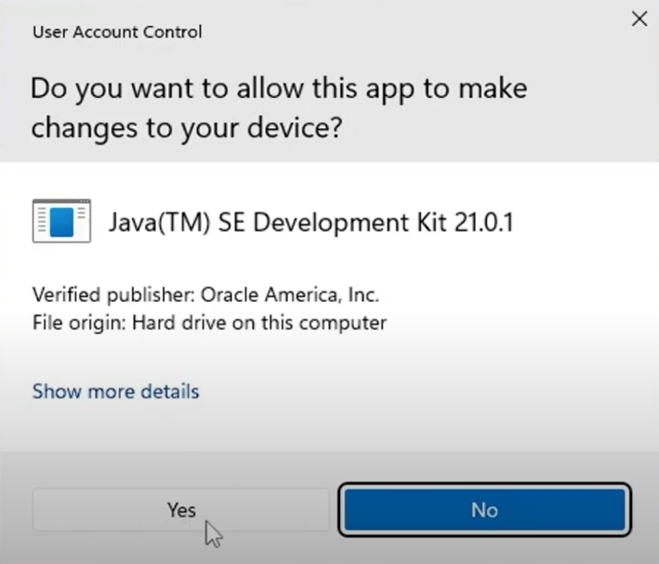Select the Java(TM) SE Development Kit name
This screenshot has width=659, height=564.
pos(310,223)
